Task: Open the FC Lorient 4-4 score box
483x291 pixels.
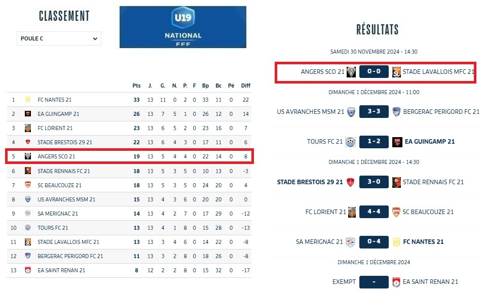Action: click(x=374, y=212)
